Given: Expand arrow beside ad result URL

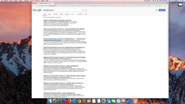Looking at the screenshot, I should 69,22.
